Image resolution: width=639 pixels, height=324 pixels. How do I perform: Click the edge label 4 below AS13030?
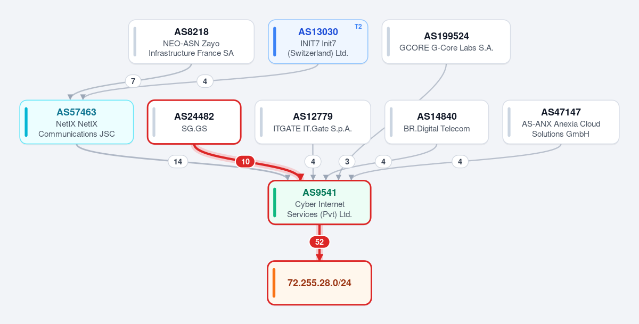point(205,81)
